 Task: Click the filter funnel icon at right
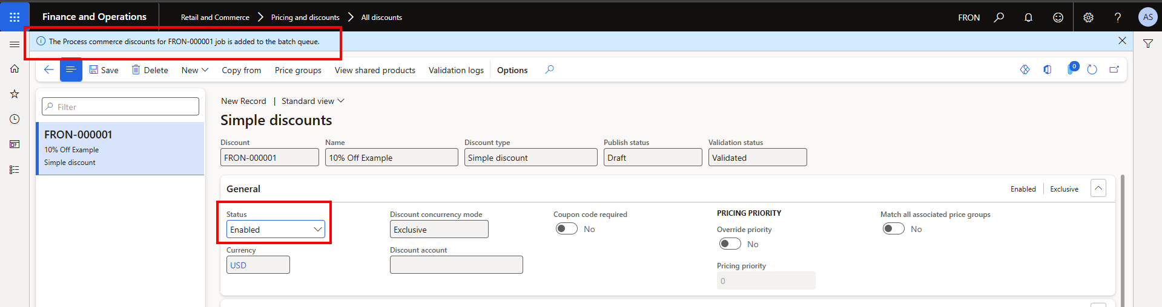(x=1147, y=44)
